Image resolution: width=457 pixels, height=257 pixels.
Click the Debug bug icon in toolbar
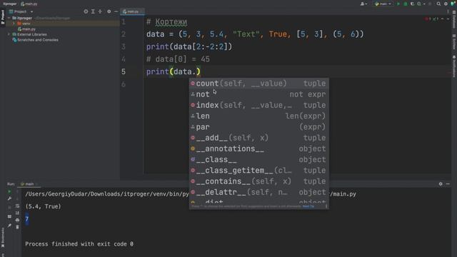[406, 4]
